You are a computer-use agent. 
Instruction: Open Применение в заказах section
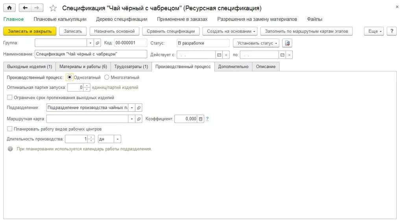pos(182,19)
